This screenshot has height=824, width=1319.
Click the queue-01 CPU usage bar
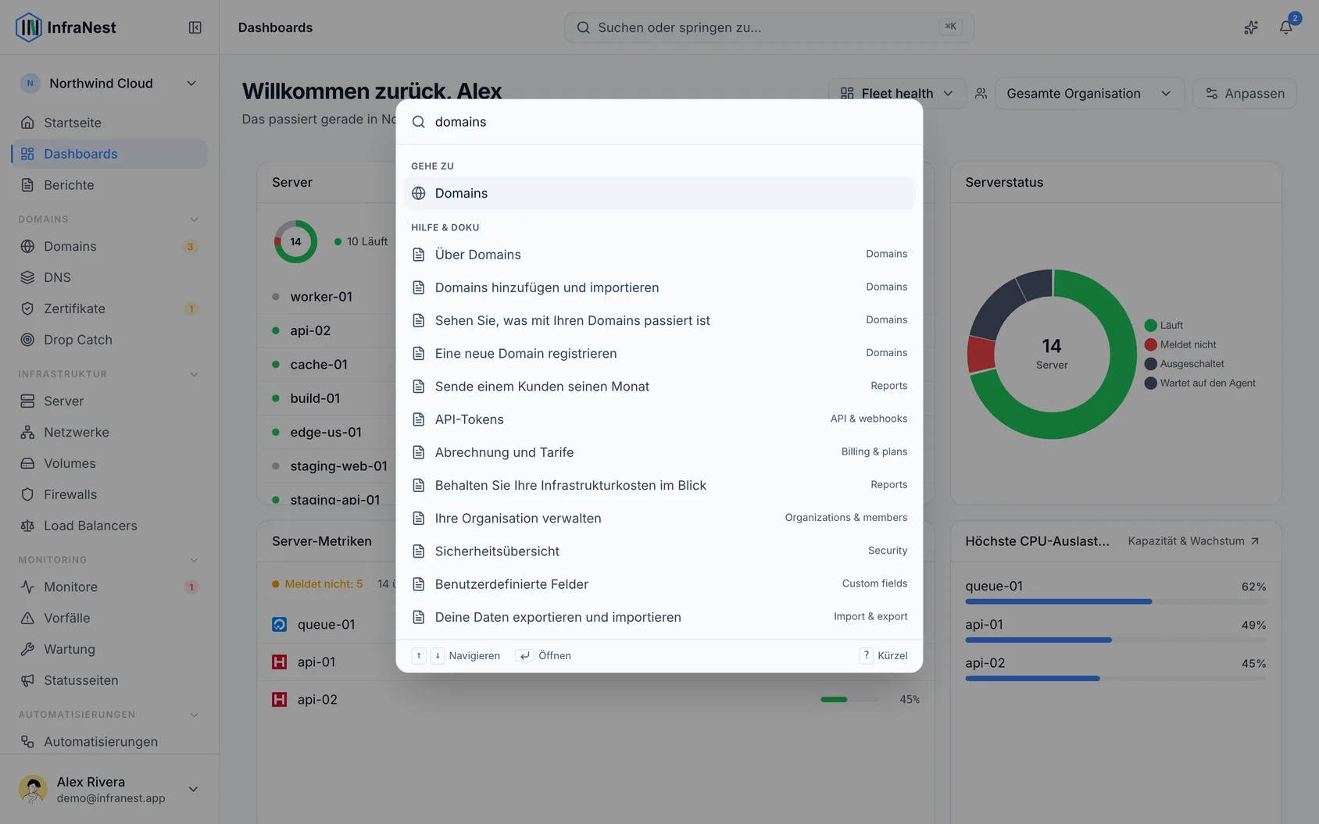[1116, 601]
